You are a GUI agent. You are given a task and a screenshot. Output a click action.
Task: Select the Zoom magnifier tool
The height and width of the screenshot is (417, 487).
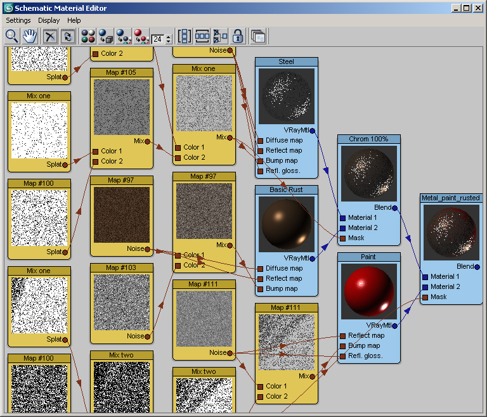(x=11, y=36)
